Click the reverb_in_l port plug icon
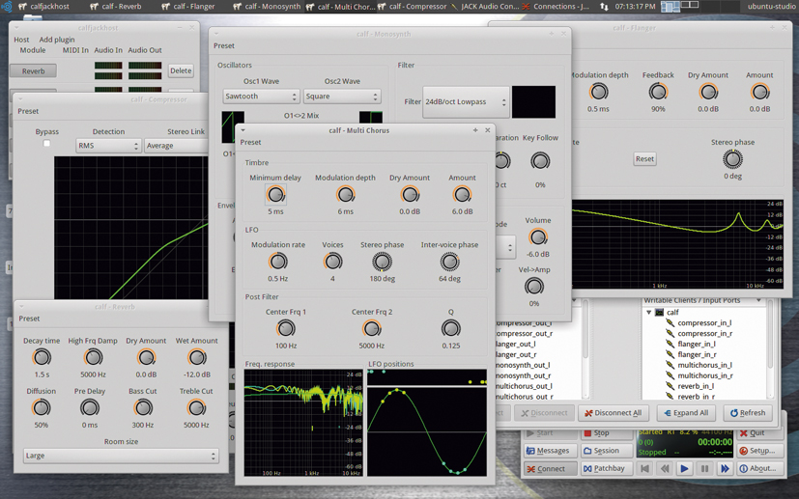The image size is (799, 499). coord(671,386)
